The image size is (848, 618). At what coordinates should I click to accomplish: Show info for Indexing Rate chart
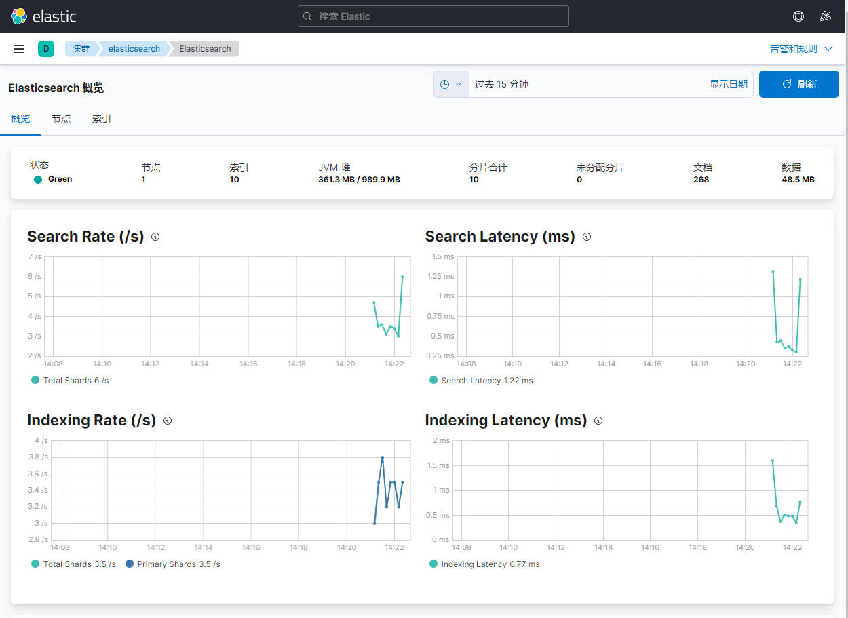coord(168,421)
